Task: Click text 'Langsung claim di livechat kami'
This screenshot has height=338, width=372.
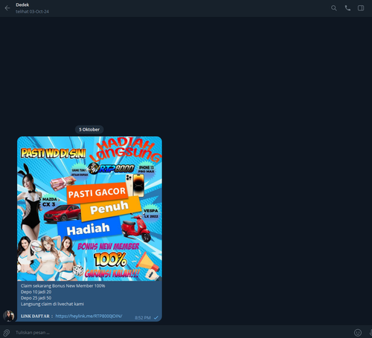Action: (x=52, y=304)
